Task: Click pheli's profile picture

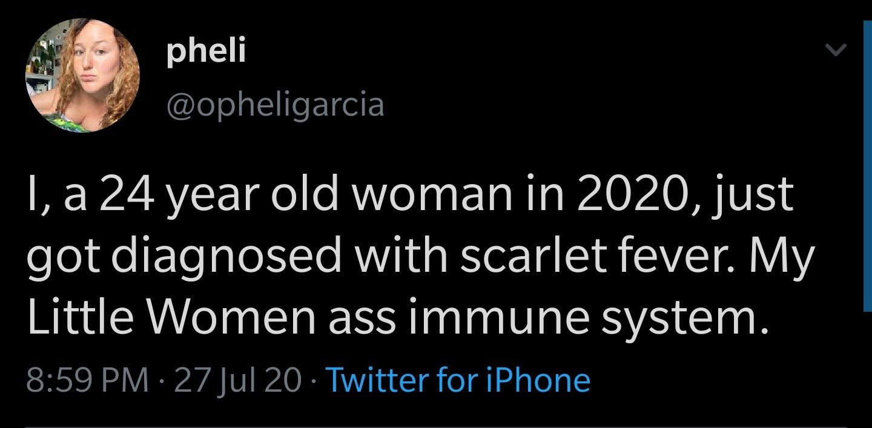Action: [82, 74]
